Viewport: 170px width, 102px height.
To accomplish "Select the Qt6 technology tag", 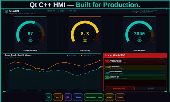I will pos(48,97).
